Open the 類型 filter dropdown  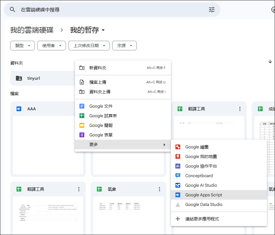(22, 46)
